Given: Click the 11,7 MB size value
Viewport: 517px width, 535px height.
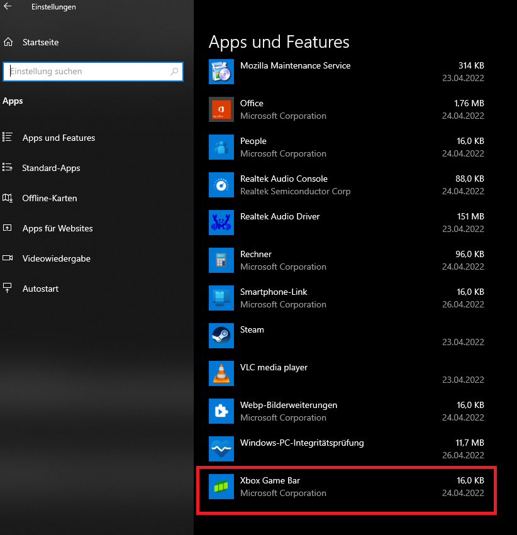Looking at the screenshot, I should coord(470,443).
